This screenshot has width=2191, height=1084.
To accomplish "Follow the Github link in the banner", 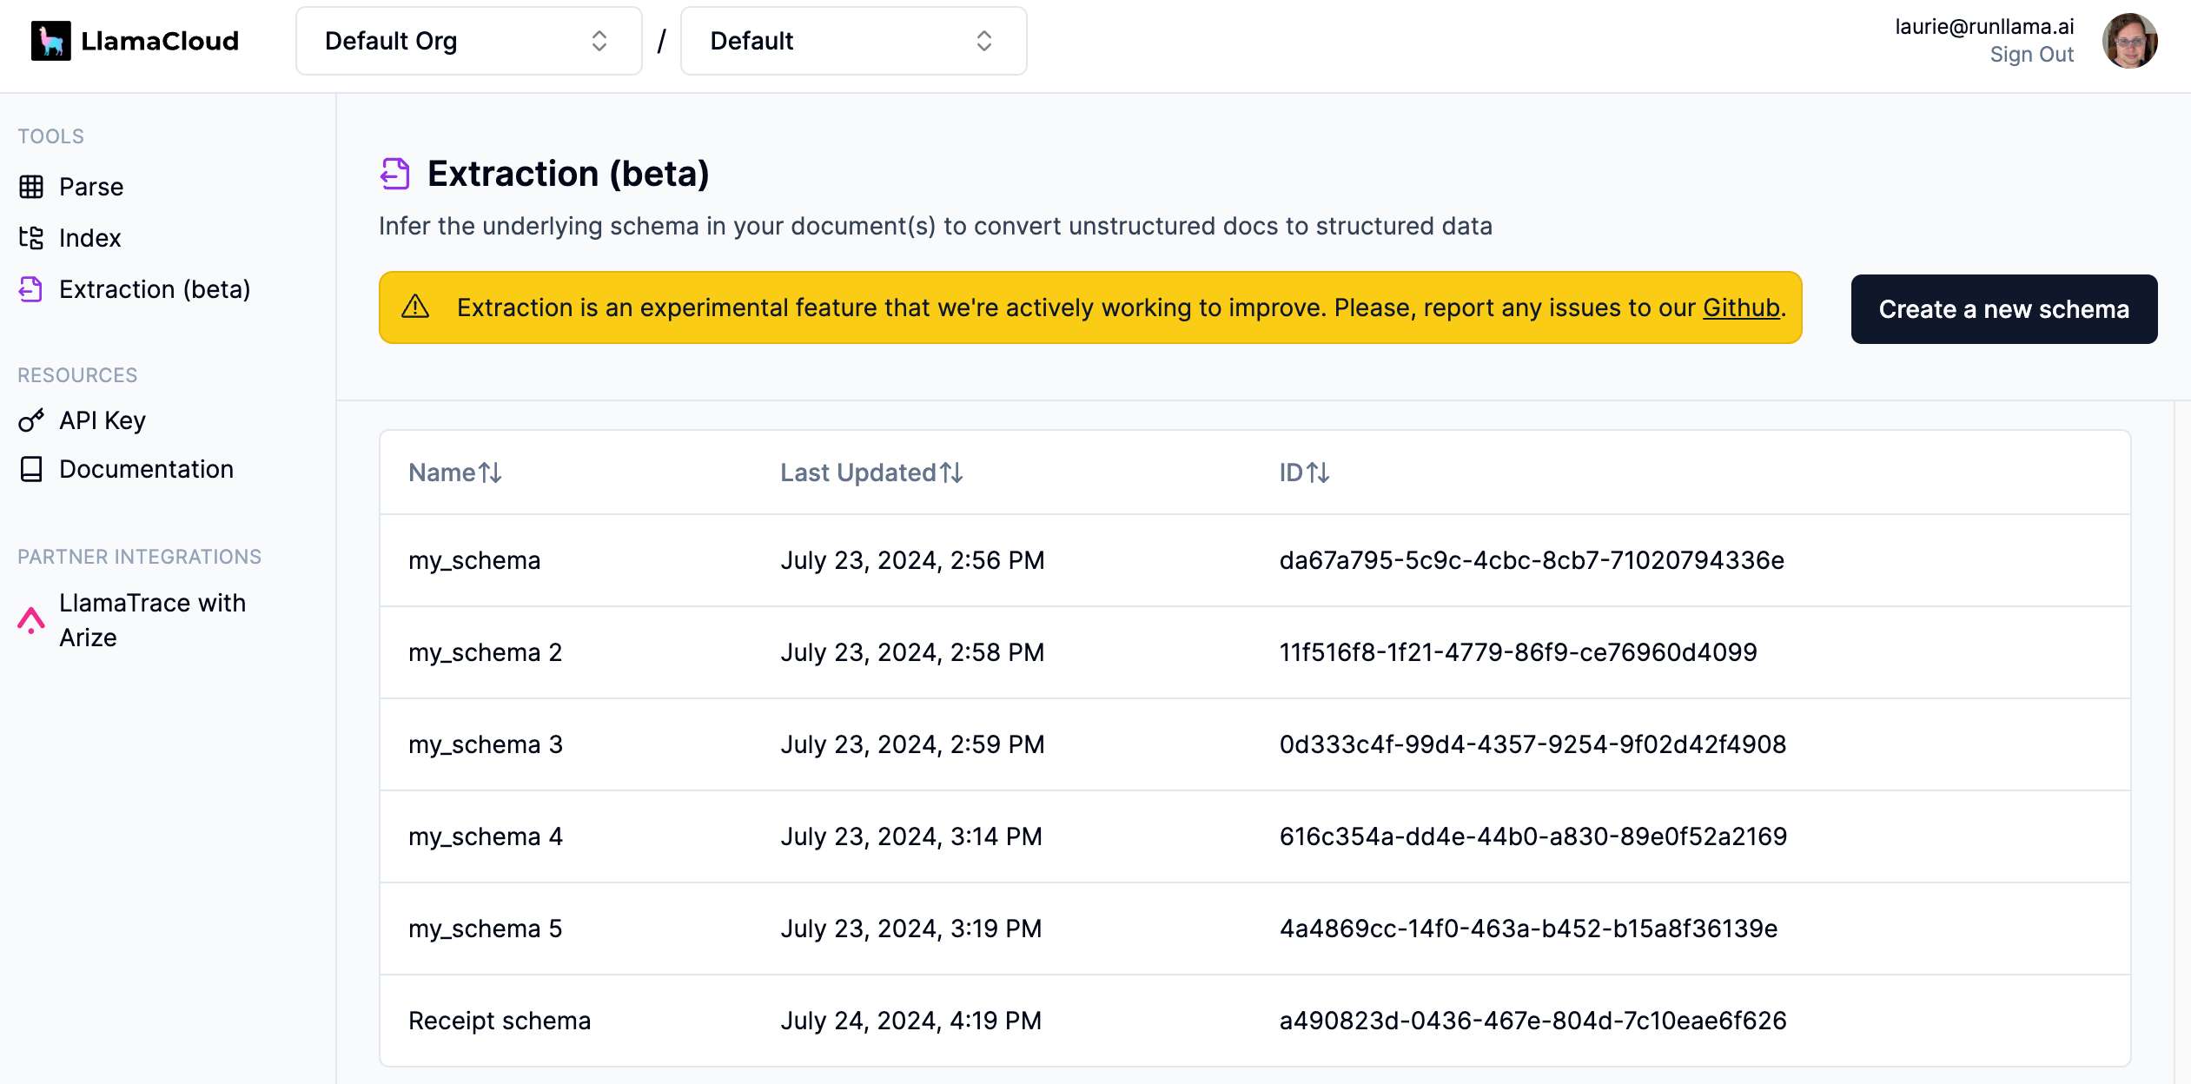I will (x=1741, y=307).
